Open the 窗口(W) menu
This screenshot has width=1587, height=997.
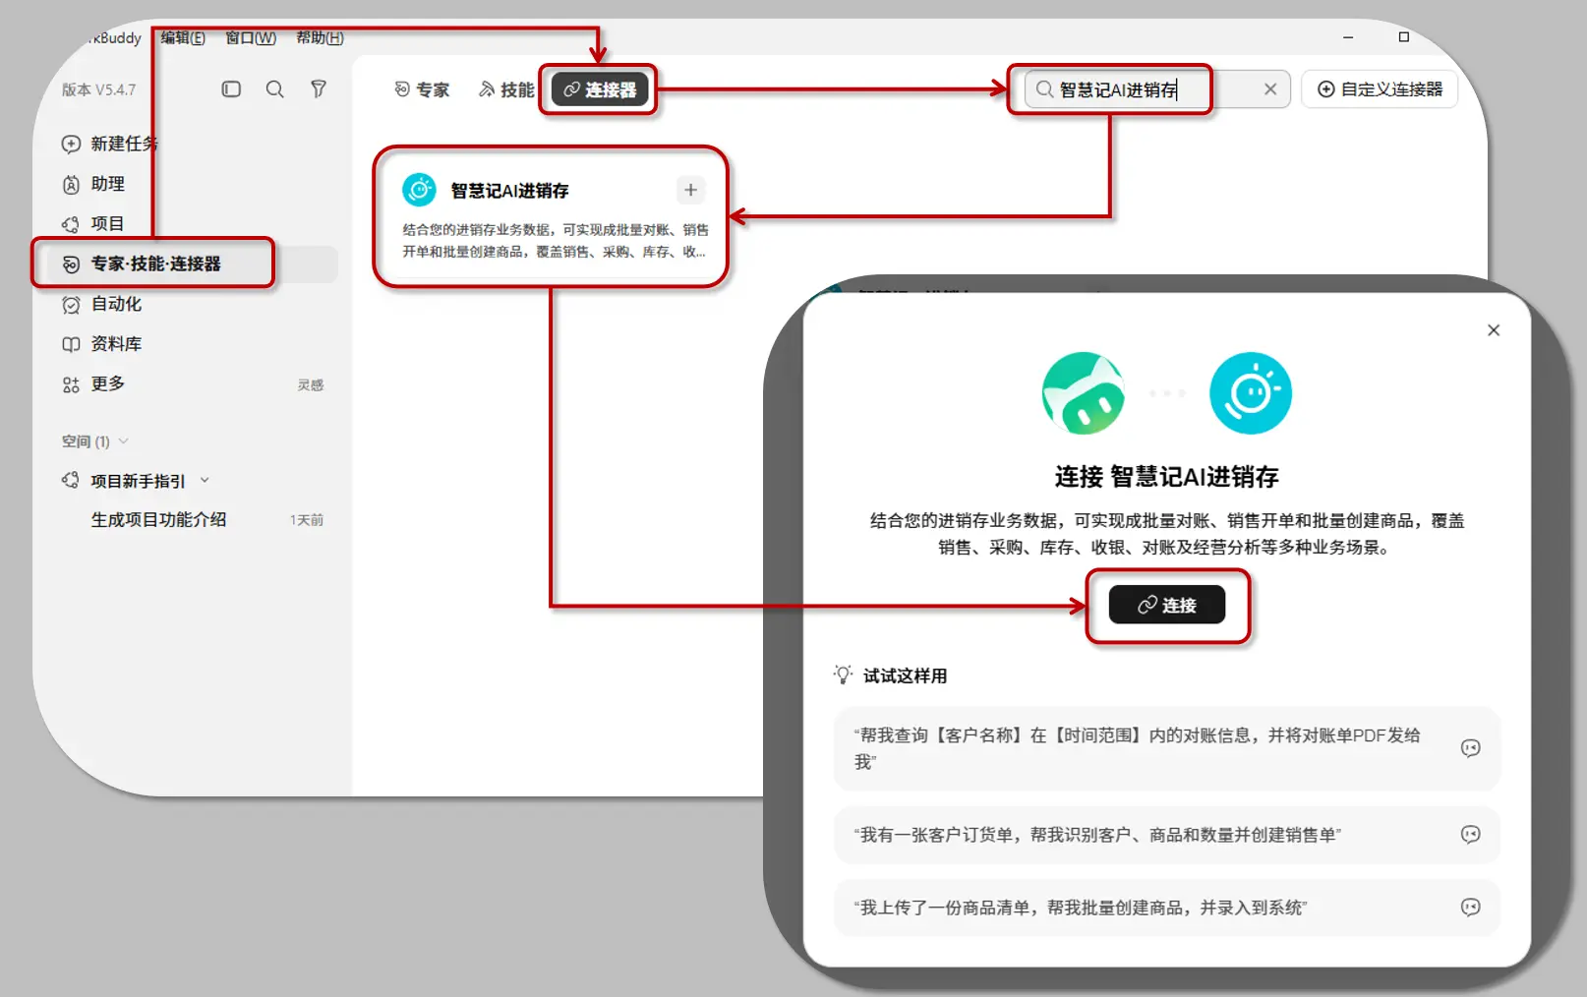[x=251, y=37]
